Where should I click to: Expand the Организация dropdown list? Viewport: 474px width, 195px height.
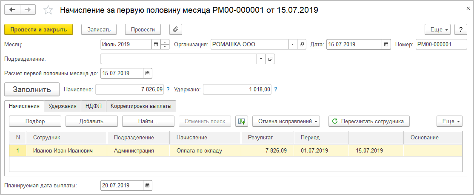[292, 44]
